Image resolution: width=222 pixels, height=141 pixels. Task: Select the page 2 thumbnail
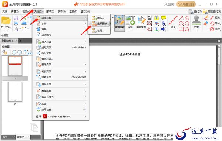click(x=15, y=92)
